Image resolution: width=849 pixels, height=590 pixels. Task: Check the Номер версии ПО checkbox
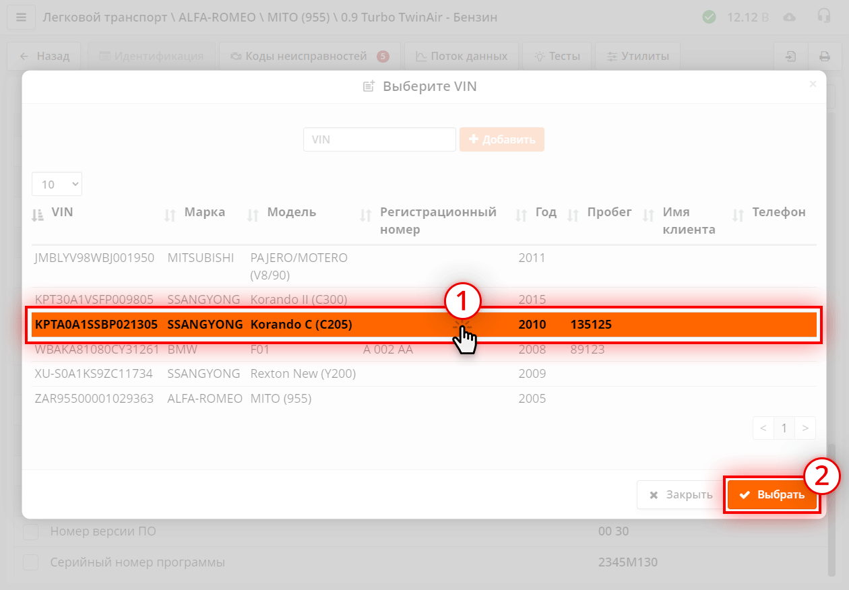[30, 531]
